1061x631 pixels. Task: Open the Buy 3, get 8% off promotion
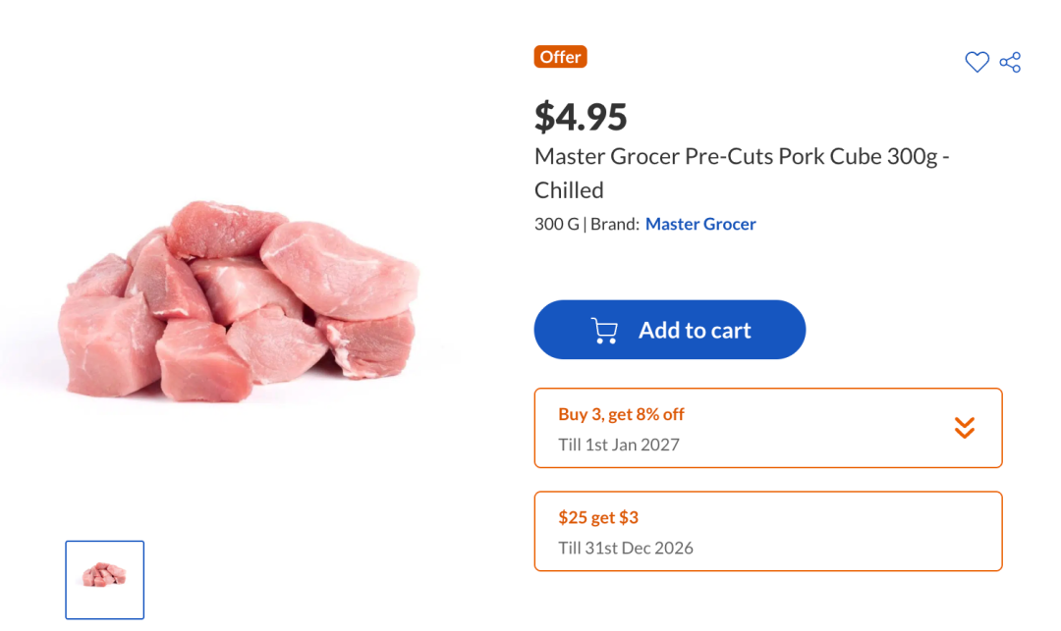(x=621, y=414)
